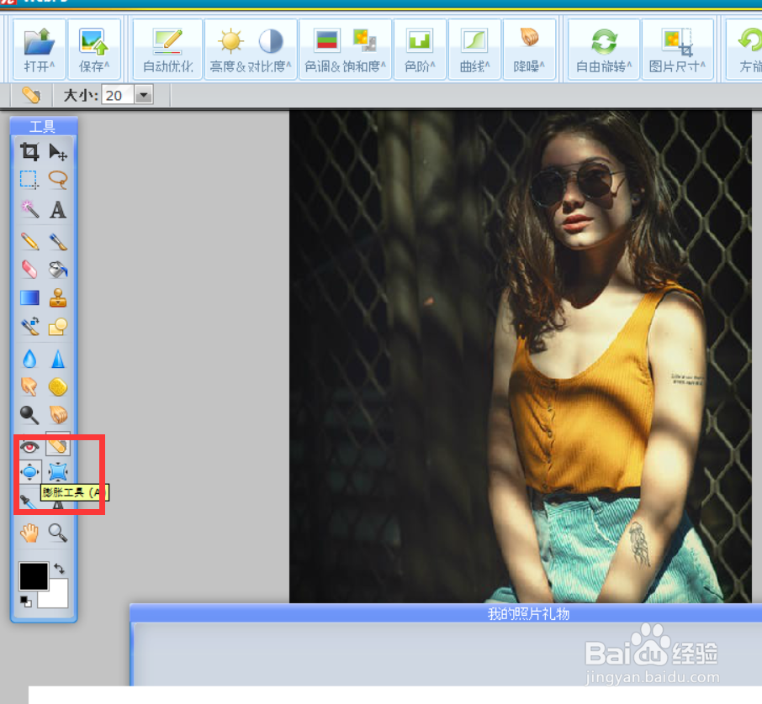Swap foreground and background colors

tap(59, 568)
